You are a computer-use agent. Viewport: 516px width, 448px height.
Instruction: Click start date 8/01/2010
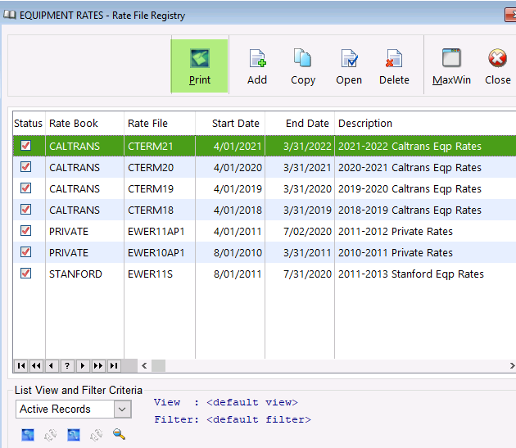pos(238,252)
